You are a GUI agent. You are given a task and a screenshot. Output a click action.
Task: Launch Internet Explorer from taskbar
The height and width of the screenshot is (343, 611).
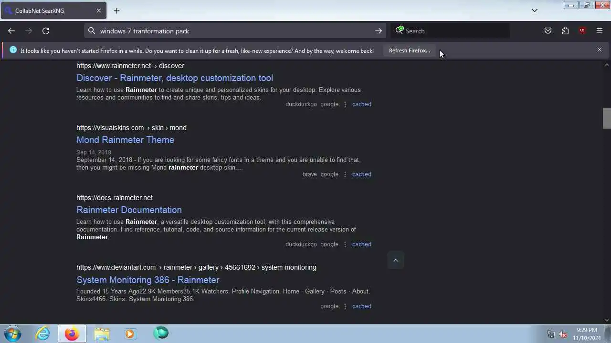[43, 333]
